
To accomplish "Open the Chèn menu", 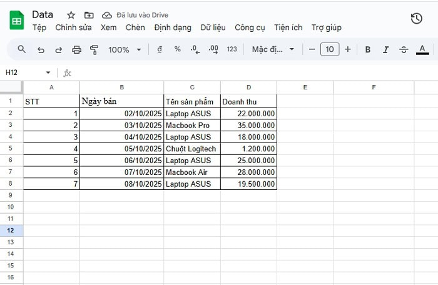I will [x=135, y=27].
